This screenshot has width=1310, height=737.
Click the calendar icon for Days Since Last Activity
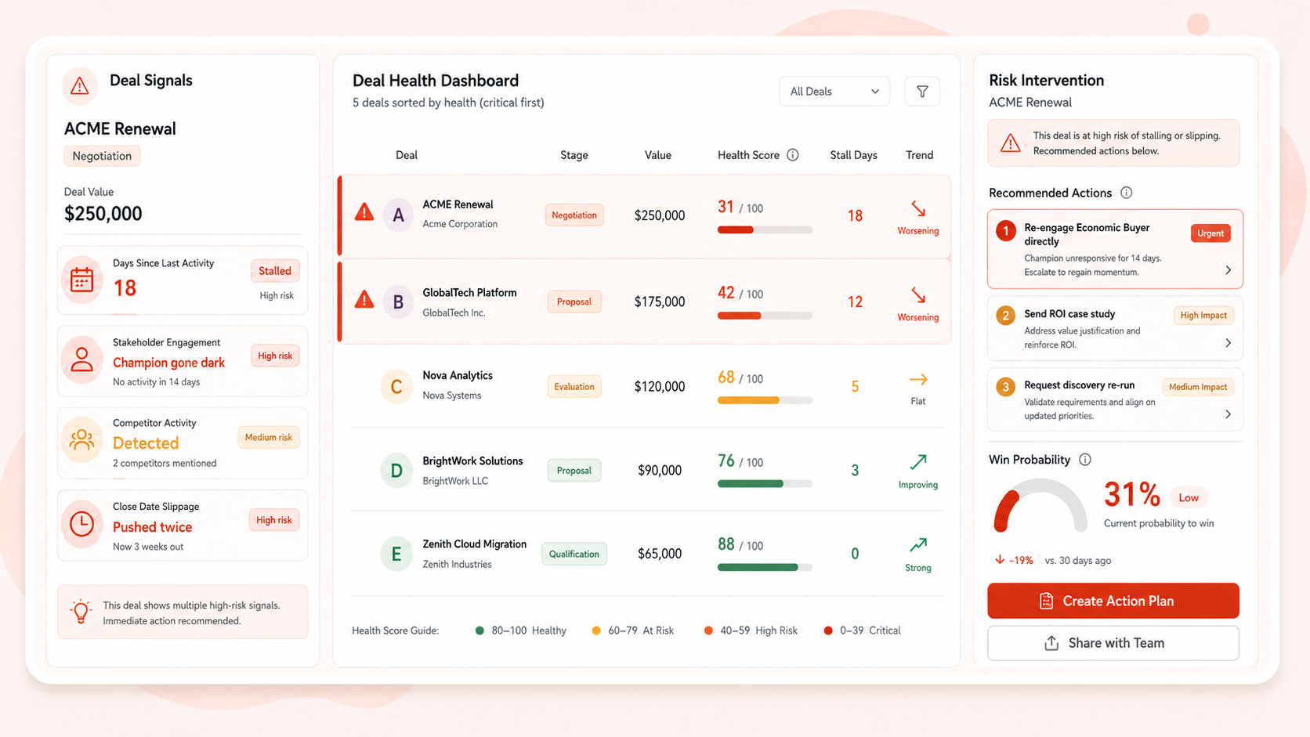point(82,280)
